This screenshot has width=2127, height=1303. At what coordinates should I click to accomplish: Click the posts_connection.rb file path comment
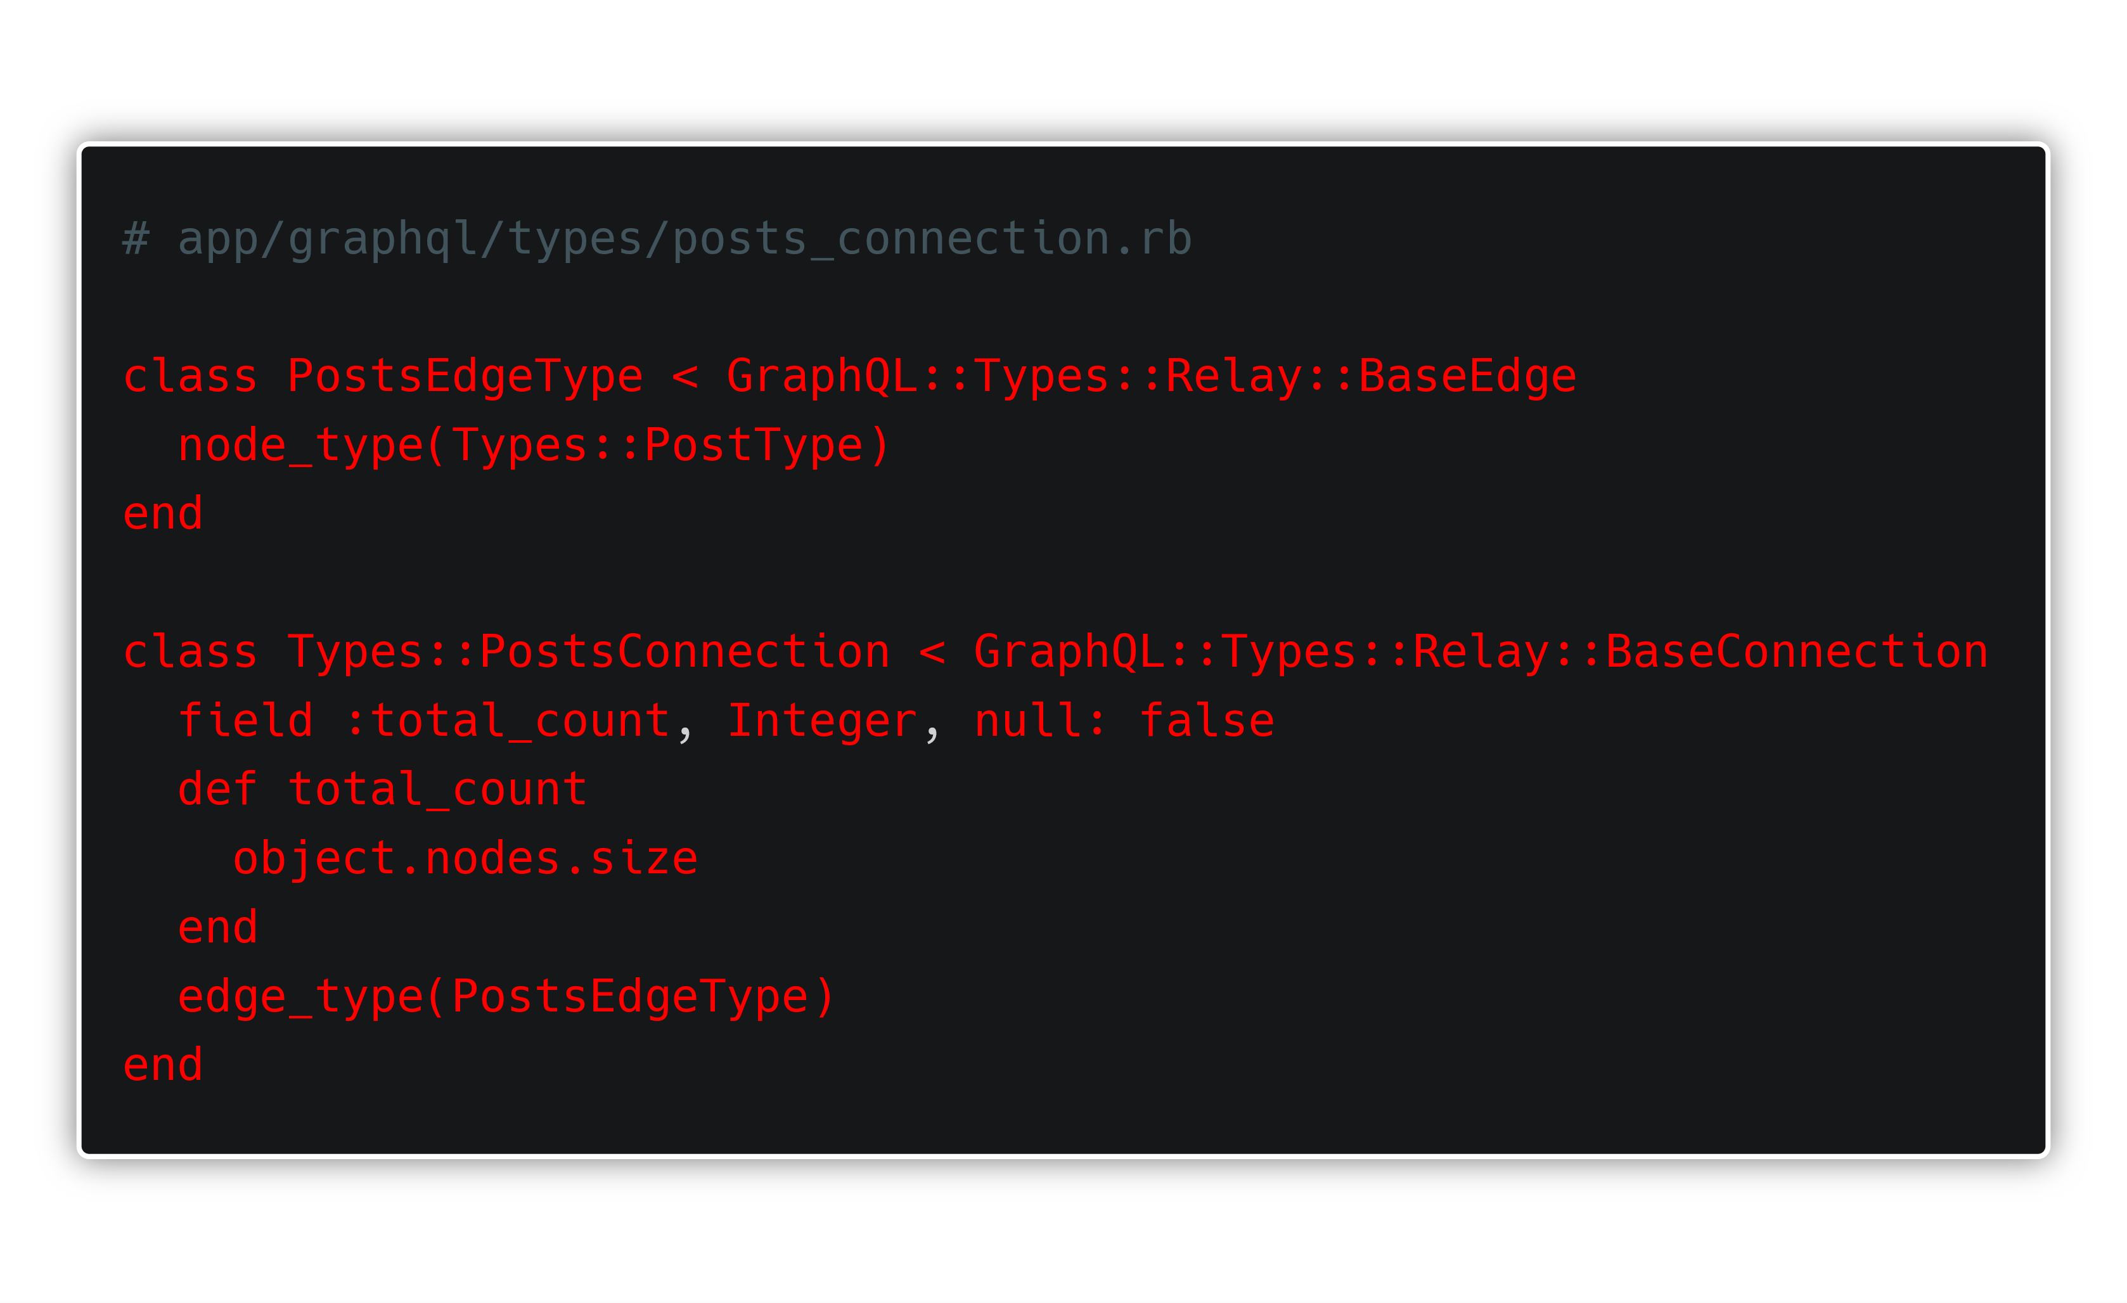click(658, 239)
